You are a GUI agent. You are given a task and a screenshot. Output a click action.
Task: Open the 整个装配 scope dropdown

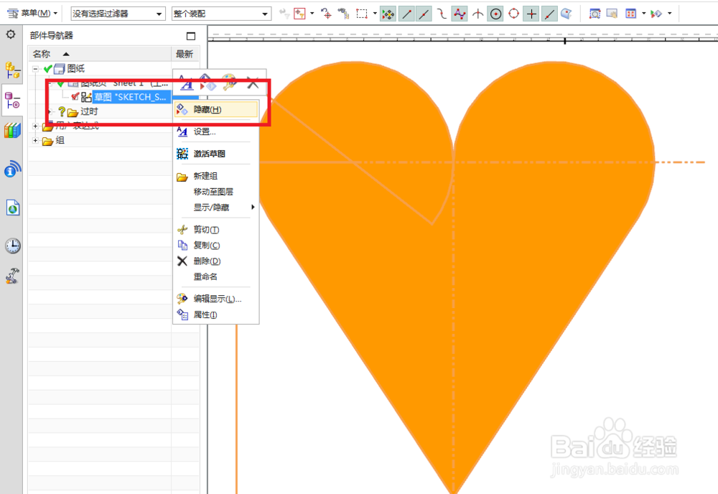[x=264, y=13]
